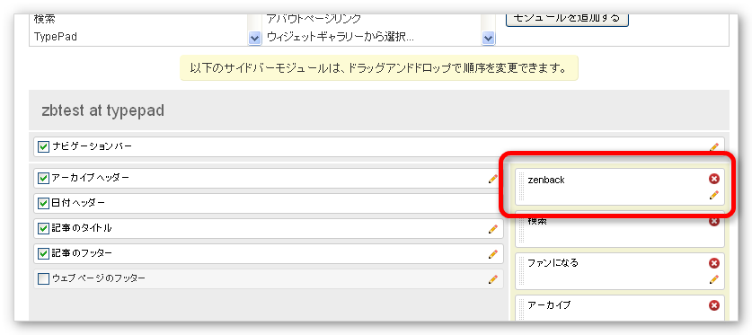Click the ファンになる module label

click(x=553, y=262)
